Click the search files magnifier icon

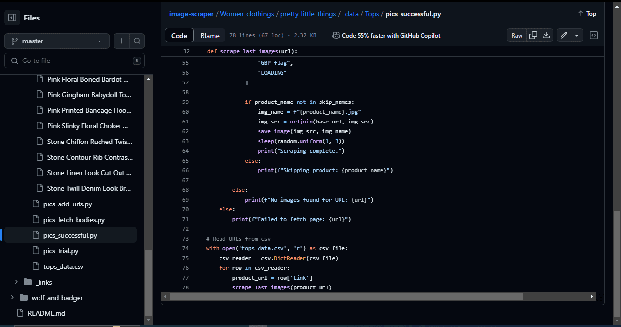137,41
